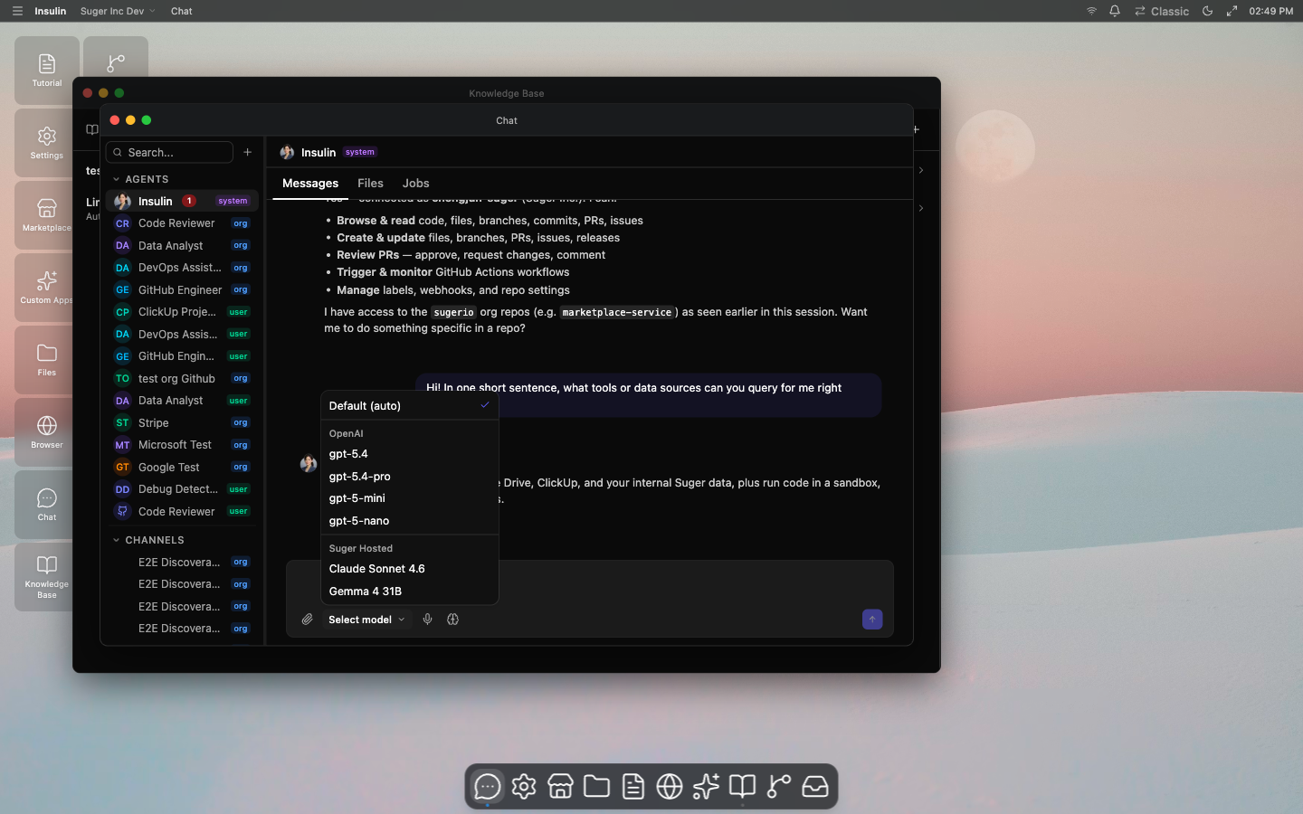This screenshot has height=814, width=1303.
Task: Switch to the Jobs tab
Action: (415, 184)
